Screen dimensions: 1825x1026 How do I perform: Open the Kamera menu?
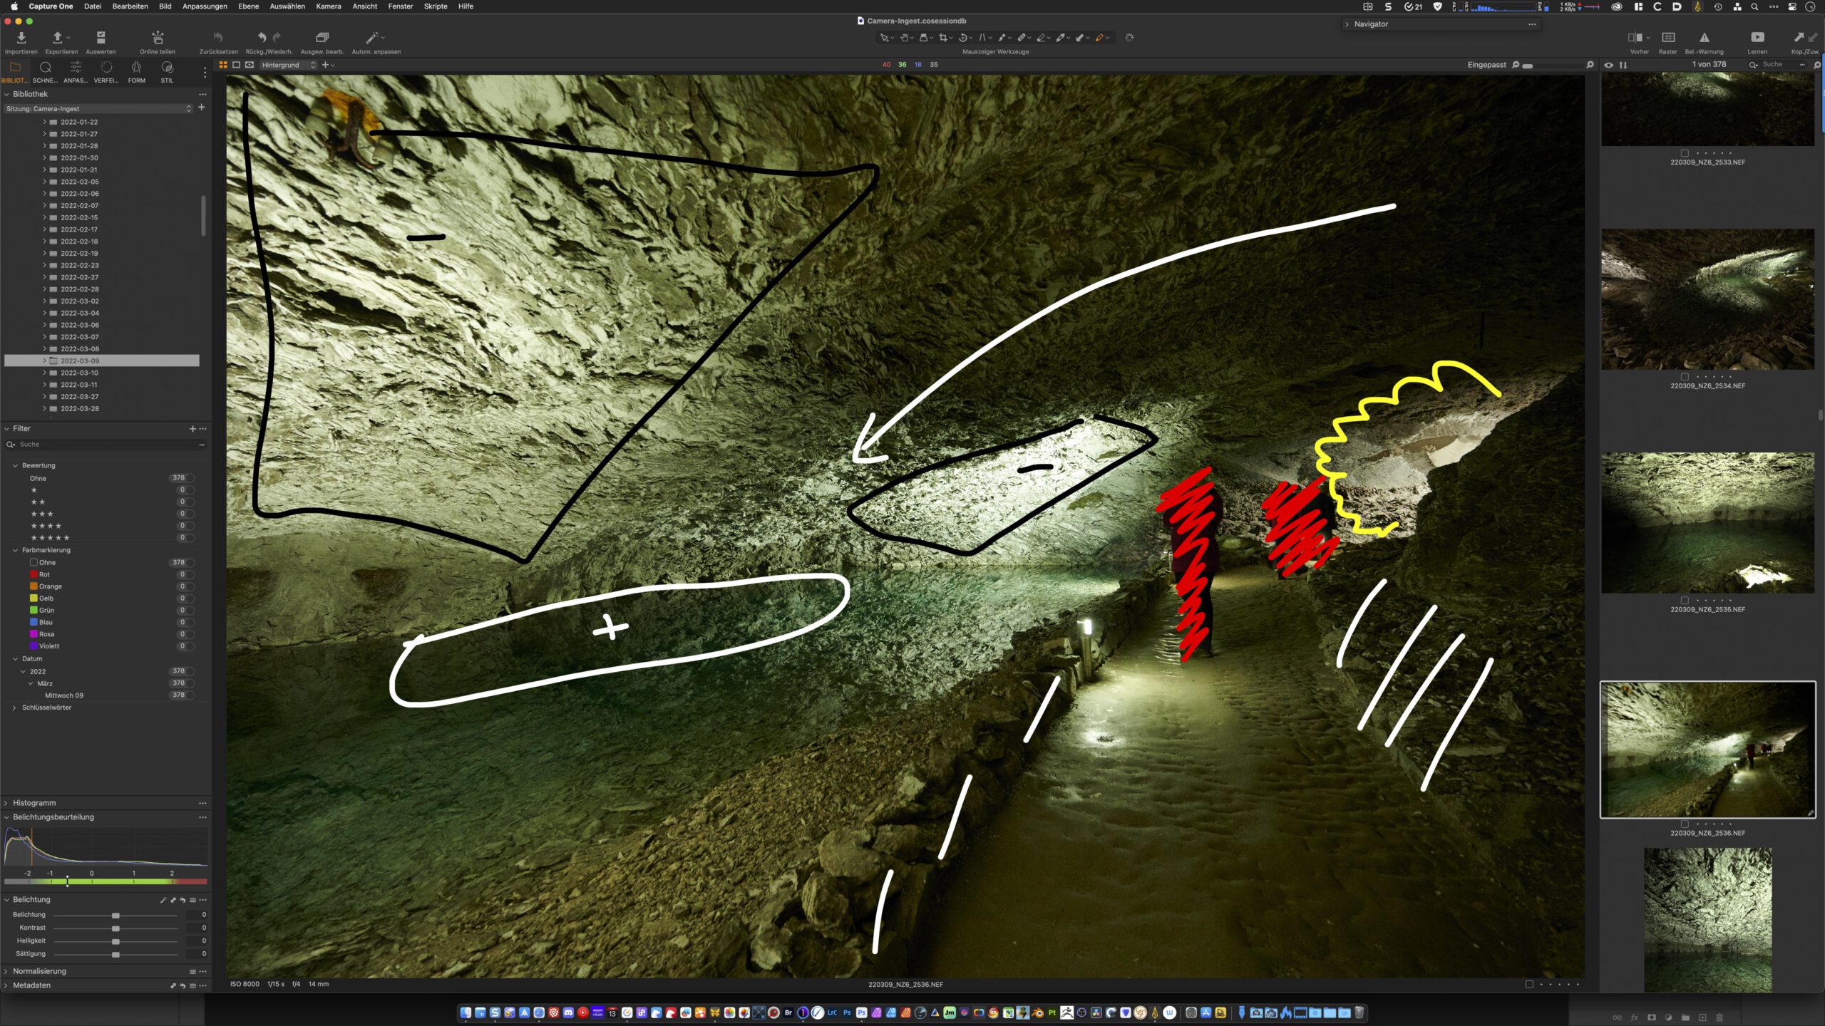[x=328, y=6]
